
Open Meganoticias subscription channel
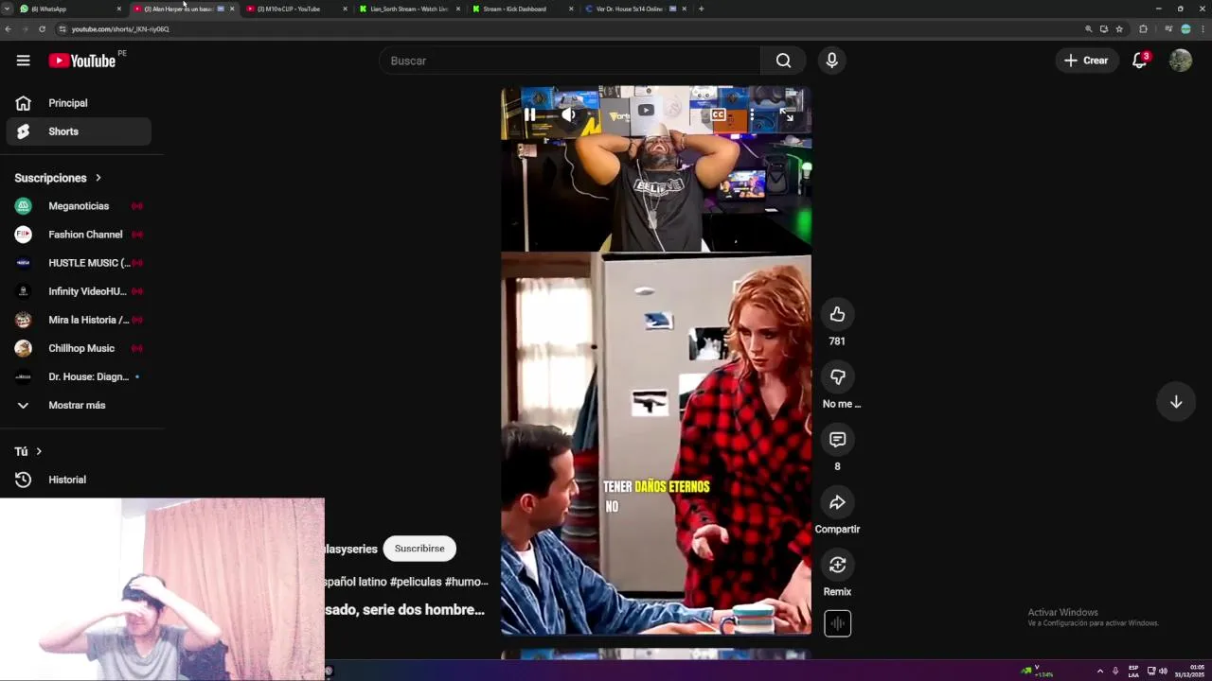[x=79, y=206]
